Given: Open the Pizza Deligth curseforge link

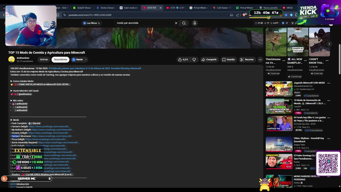Looking at the screenshot, I should click(46, 139).
